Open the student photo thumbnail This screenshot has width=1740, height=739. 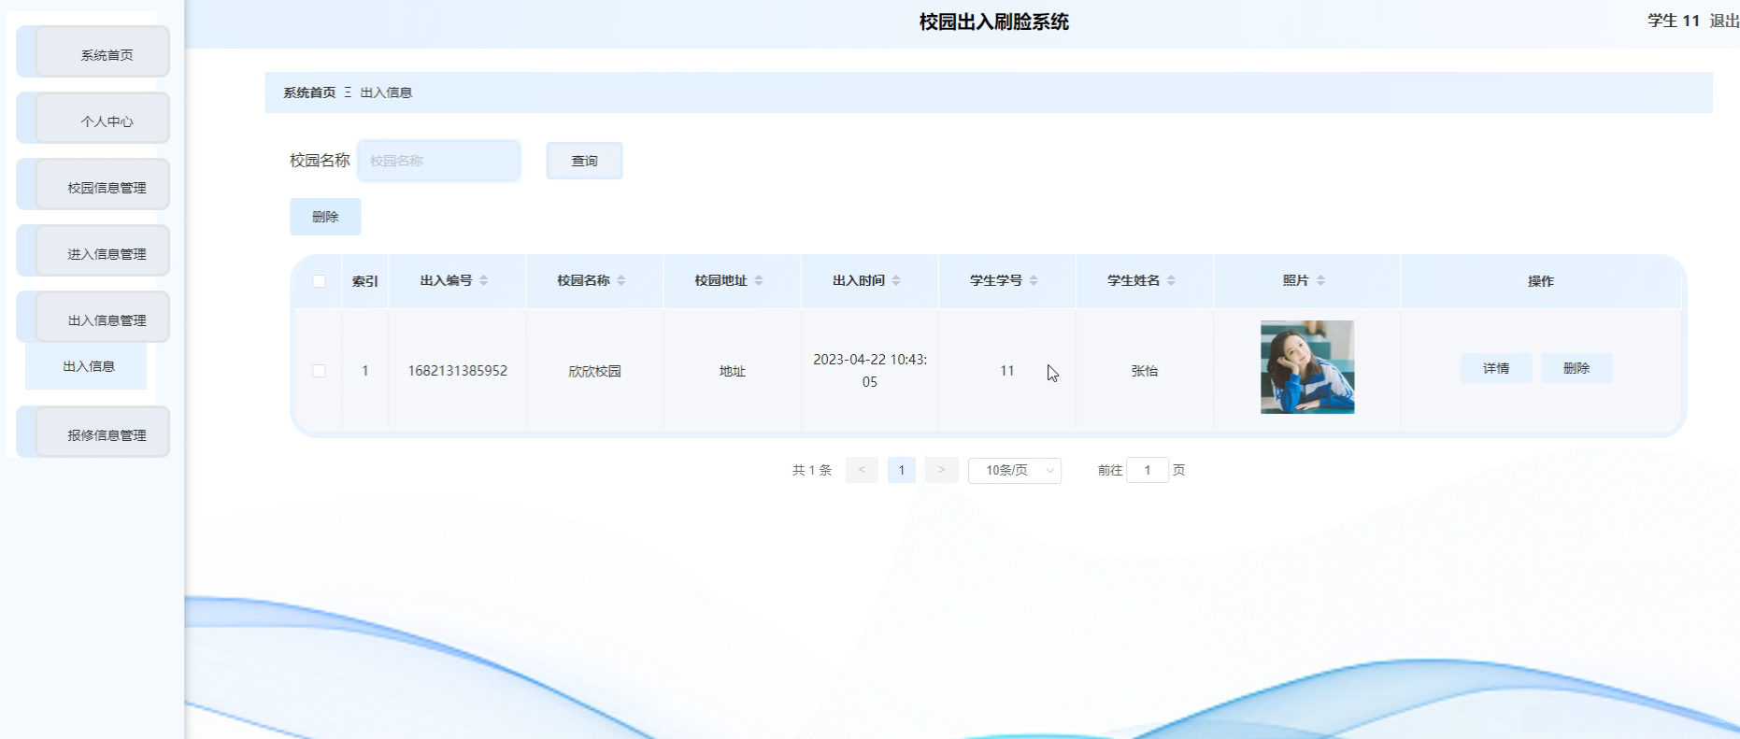tap(1307, 367)
